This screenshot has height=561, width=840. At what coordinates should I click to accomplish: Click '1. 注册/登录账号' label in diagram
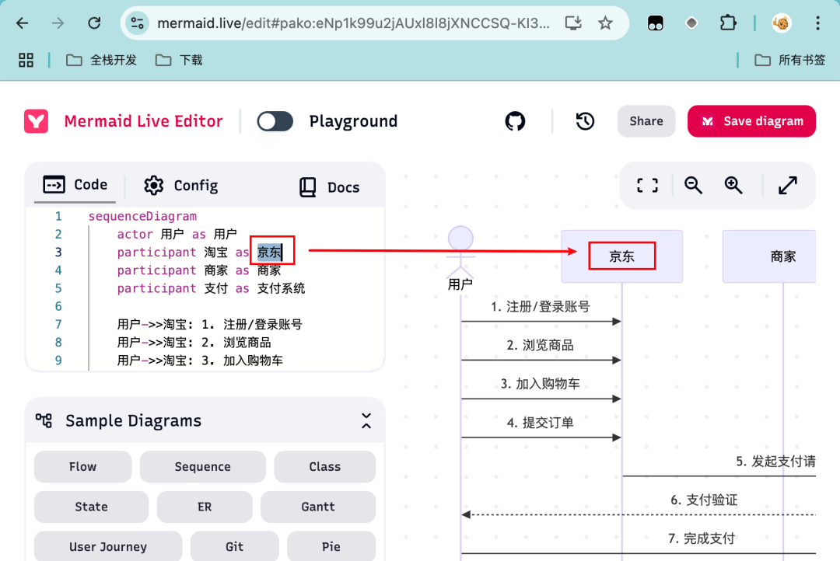pyautogui.click(x=540, y=307)
